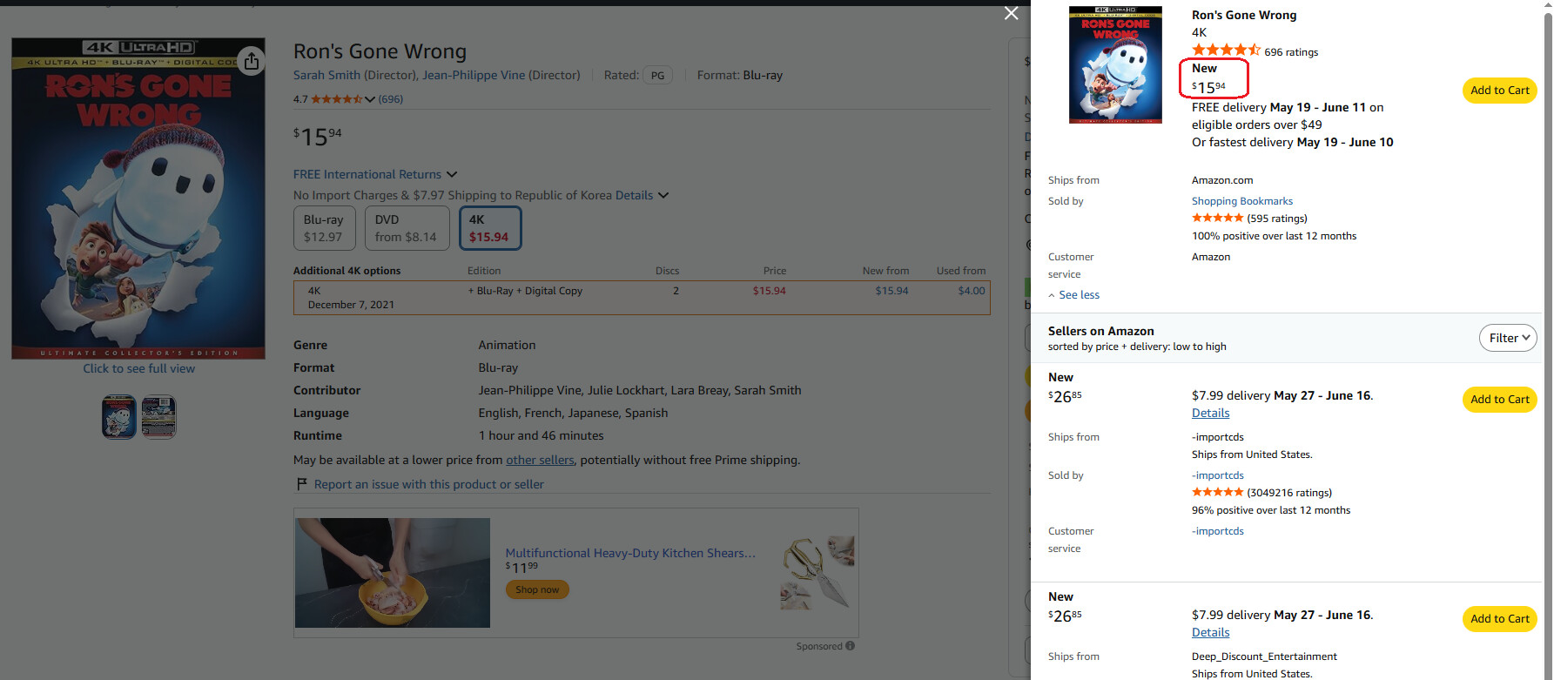1554x680 pixels.
Task: Click the flag icon beside Report an issue
Action: click(301, 484)
